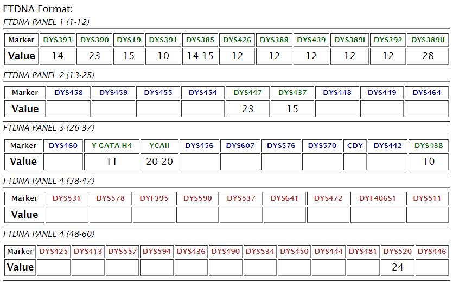
Task: Select the DYS425 marker link
Action: (54, 252)
